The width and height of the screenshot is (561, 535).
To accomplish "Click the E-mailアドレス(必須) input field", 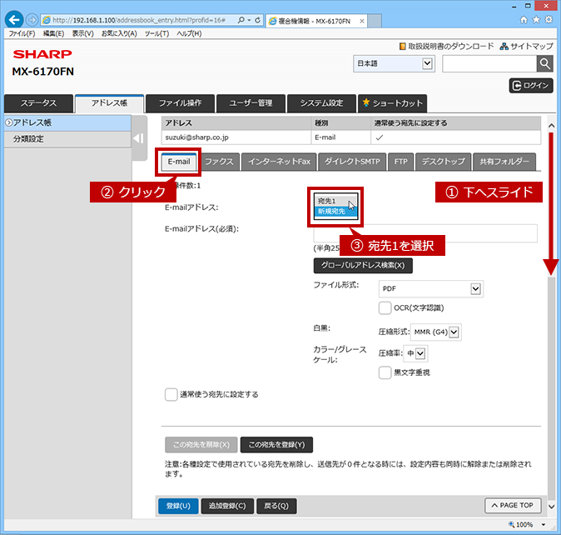I will [425, 233].
